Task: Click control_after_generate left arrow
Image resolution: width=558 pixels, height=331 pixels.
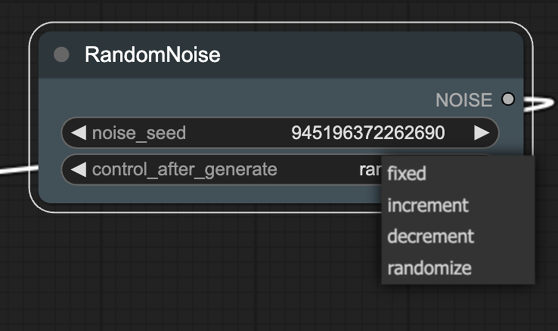Action: click(79, 170)
